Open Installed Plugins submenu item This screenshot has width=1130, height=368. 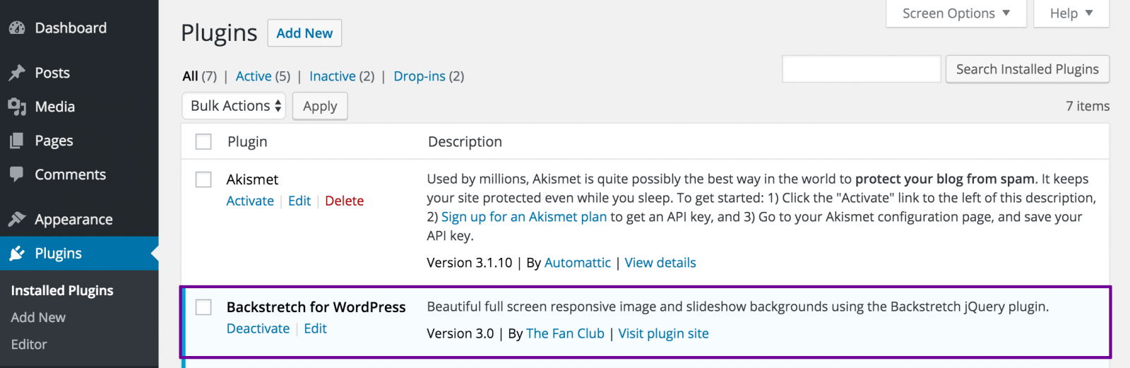point(62,290)
